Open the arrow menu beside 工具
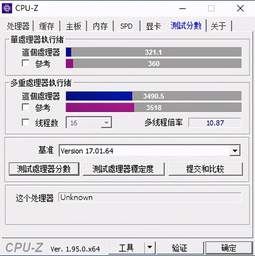The width and height of the screenshot is (255, 256). (x=149, y=247)
